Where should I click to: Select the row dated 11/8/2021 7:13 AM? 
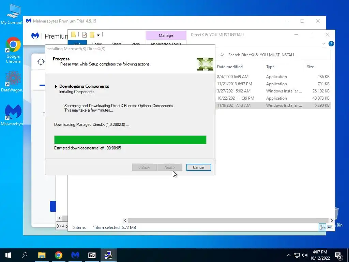[273, 105]
